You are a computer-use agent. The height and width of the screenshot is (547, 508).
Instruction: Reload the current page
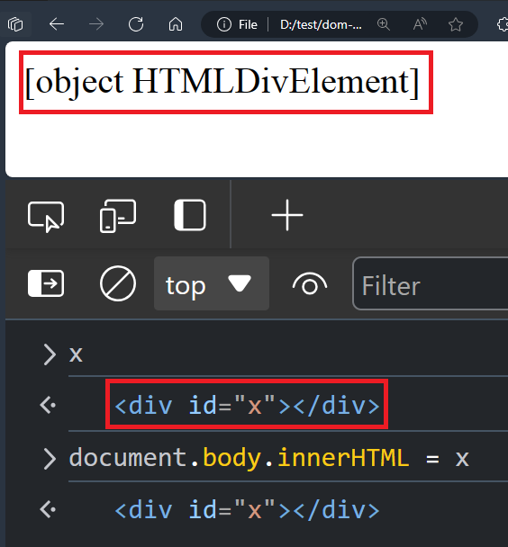136,24
